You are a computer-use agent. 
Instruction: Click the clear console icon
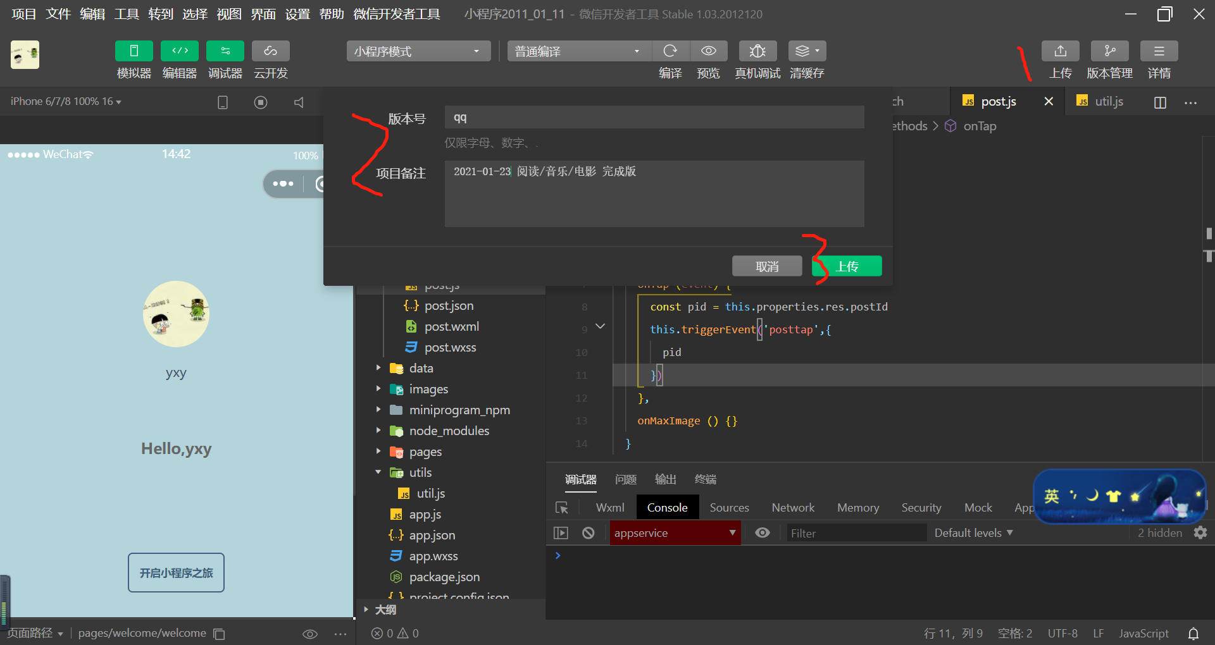click(x=589, y=533)
